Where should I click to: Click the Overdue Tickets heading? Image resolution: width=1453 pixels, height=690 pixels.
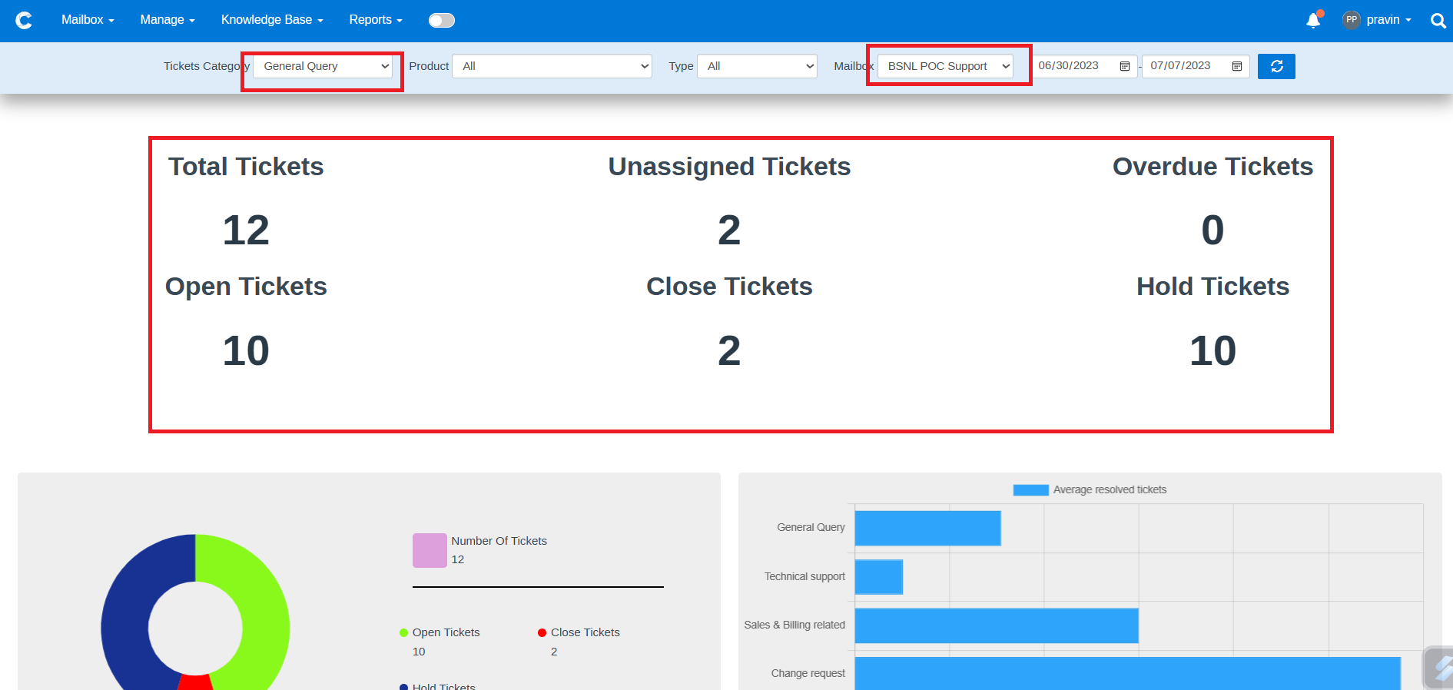click(1212, 167)
